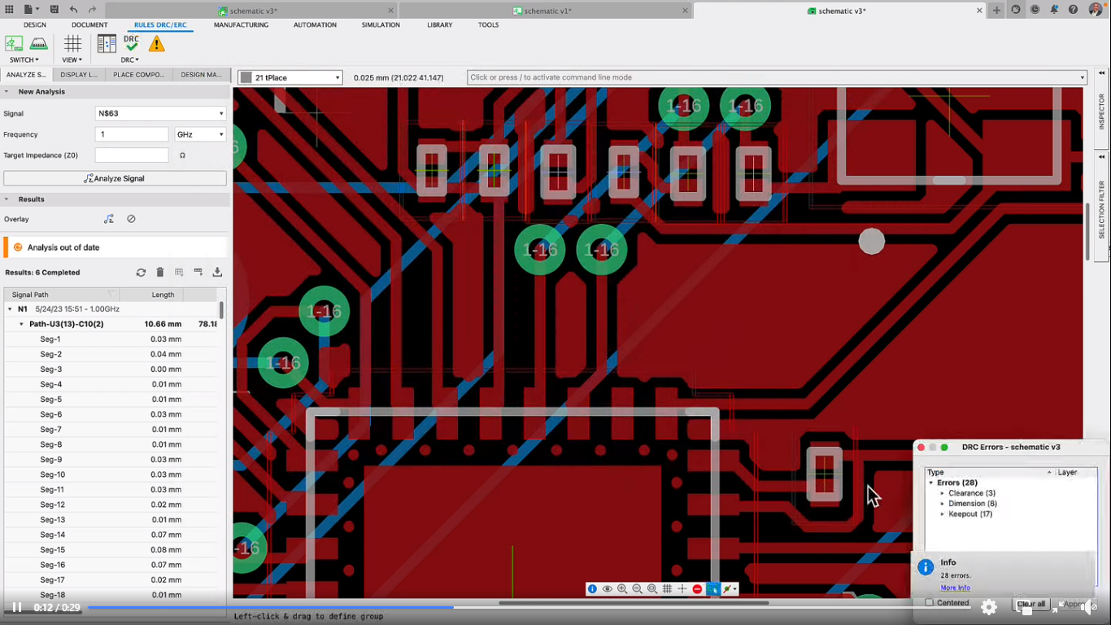Expand the Dimension (8) errors
This screenshot has width=1111, height=625.
(943, 504)
